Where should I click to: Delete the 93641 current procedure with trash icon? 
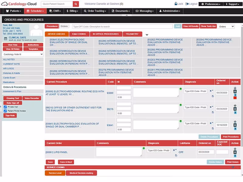point(235,125)
